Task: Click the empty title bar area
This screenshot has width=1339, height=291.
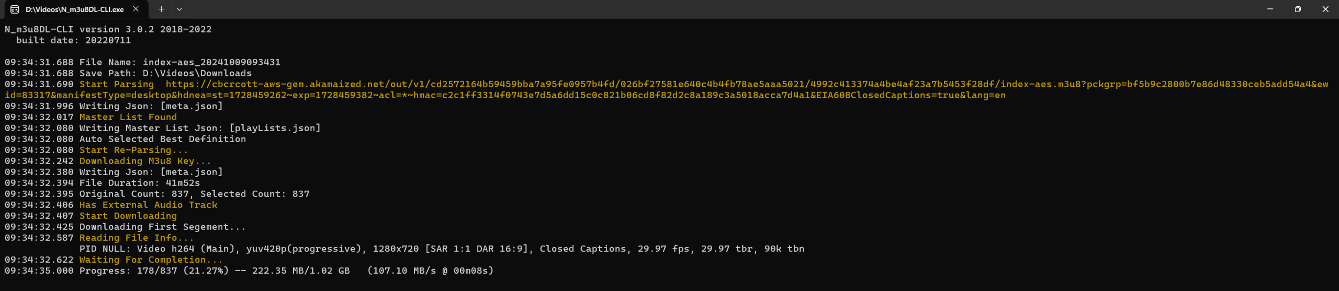Action: 733,9
